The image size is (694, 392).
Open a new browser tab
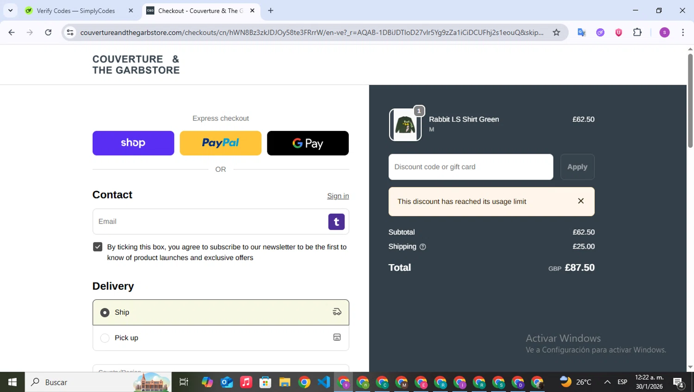click(271, 11)
